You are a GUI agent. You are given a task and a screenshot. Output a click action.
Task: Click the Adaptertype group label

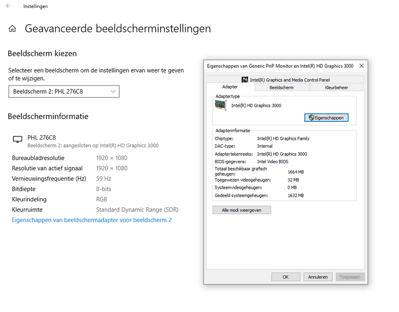[227, 96]
